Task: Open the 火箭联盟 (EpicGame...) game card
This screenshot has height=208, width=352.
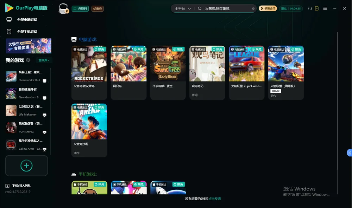Action: point(247,73)
